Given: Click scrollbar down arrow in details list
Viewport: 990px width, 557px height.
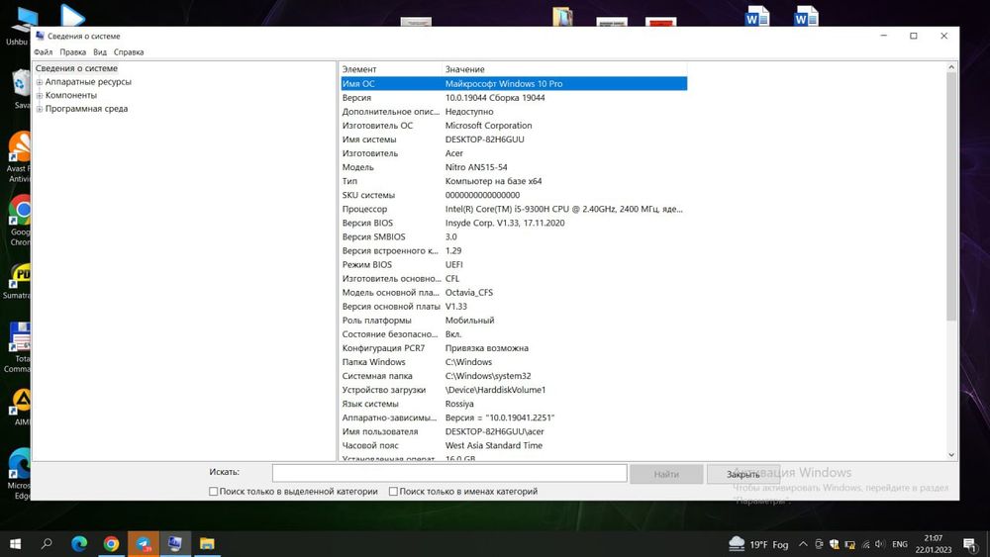Looking at the screenshot, I should tap(951, 455).
